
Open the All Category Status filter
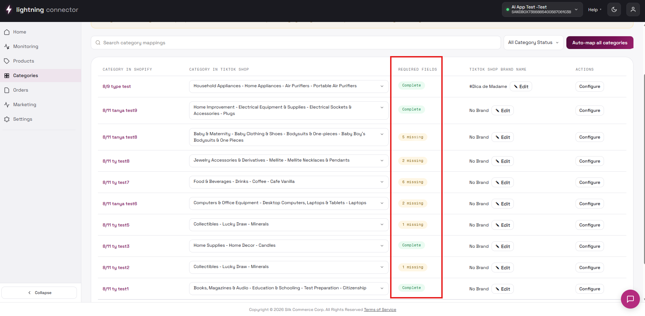click(533, 43)
